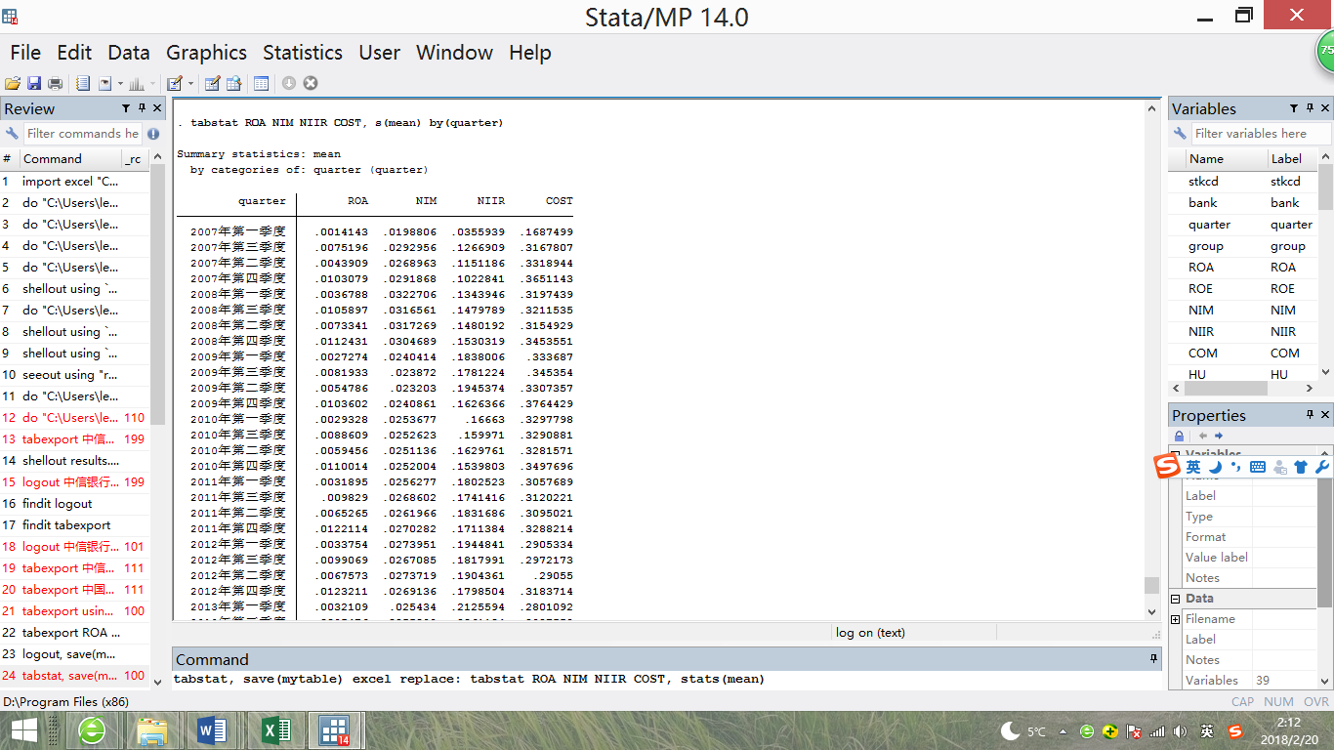This screenshot has height=750, width=1334.
Task: Click the Properties next arrow icon
Action: point(1218,436)
